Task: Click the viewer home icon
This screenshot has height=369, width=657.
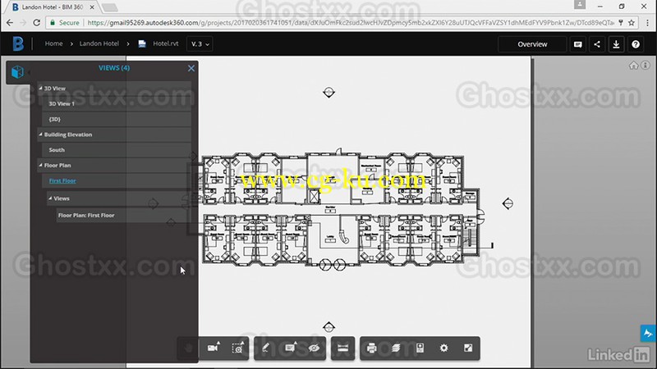Action: 633,66
